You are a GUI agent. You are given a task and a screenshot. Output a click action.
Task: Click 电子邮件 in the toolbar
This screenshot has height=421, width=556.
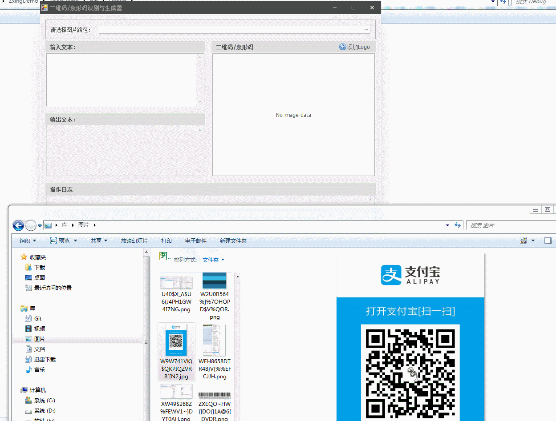pyautogui.click(x=196, y=241)
